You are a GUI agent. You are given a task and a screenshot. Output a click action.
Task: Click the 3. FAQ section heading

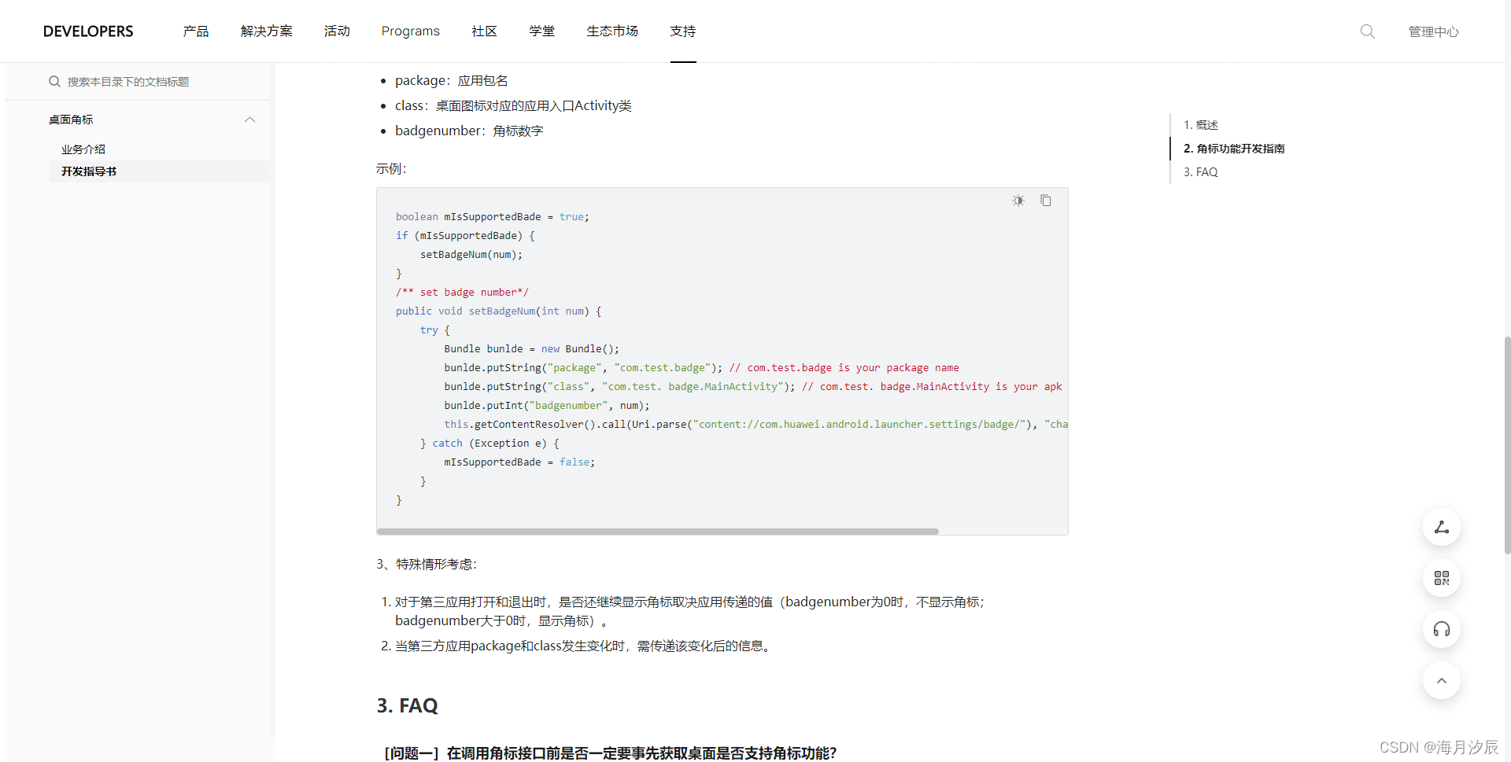407,705
